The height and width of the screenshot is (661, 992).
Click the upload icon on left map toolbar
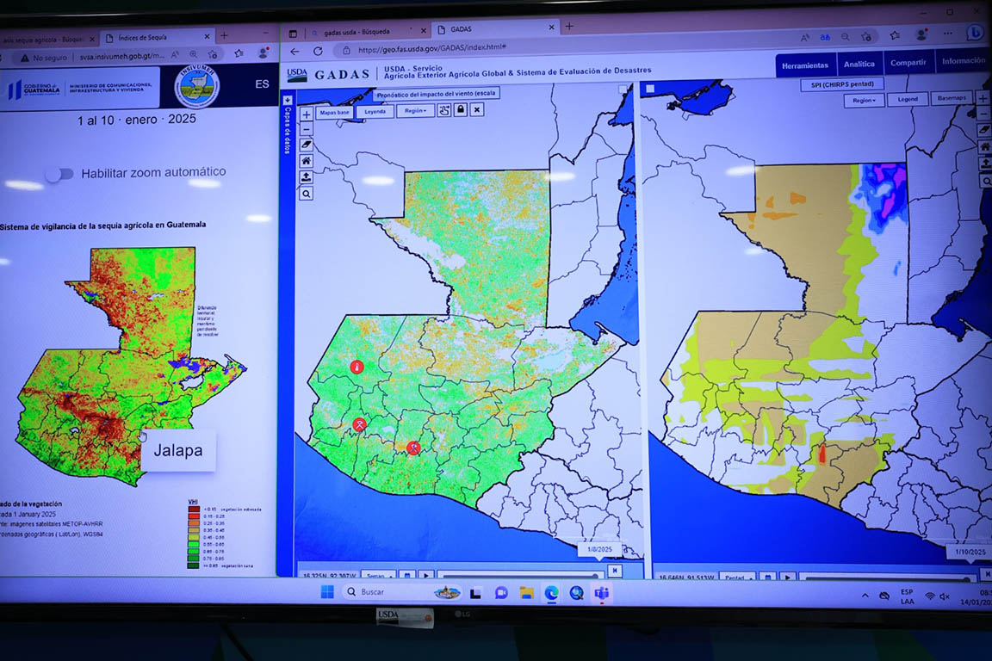tap(306, 177)
